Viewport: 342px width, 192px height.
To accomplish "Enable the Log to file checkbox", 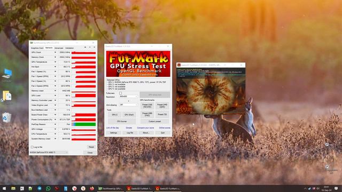I will (32, 147).
